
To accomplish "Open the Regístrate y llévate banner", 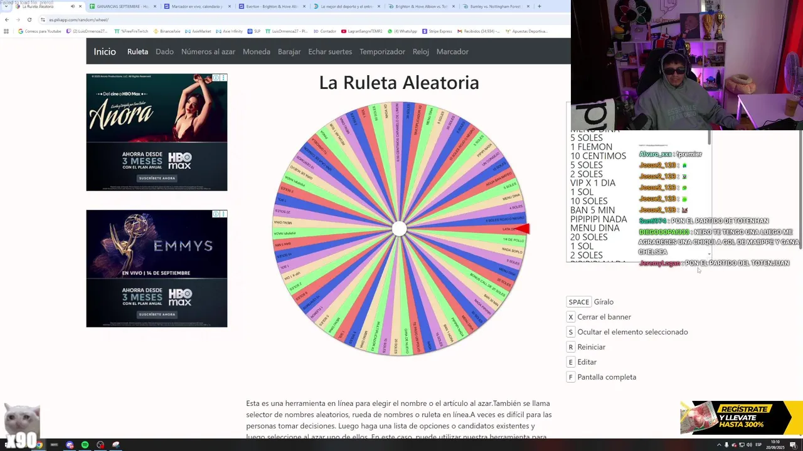I will (742, 418).
